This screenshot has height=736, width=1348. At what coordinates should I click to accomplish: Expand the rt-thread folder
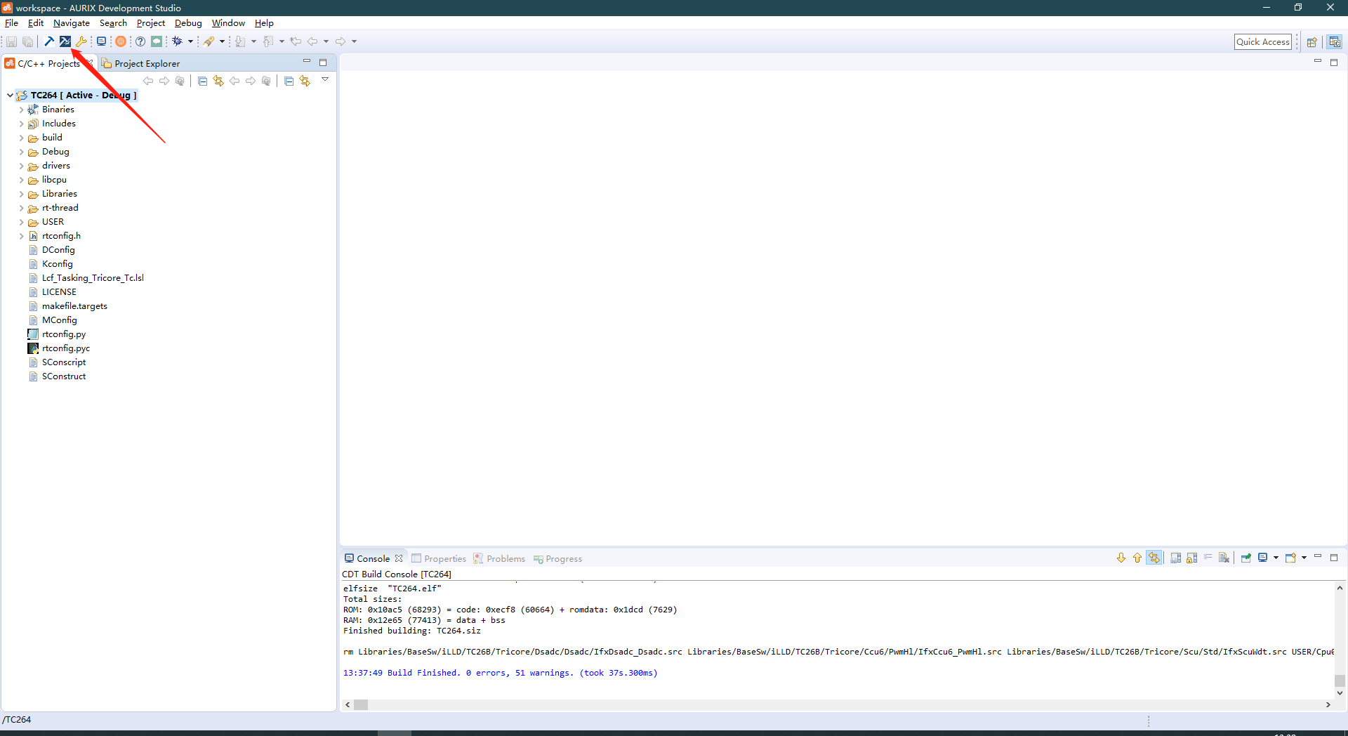[21, 208]
